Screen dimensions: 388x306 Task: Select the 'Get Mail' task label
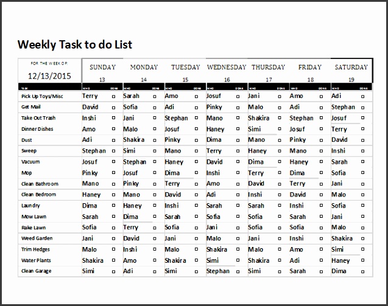[31, 107]
